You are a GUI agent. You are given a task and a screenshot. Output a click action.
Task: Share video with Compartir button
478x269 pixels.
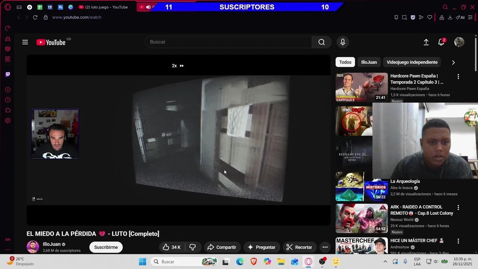[x=222, y=247]
